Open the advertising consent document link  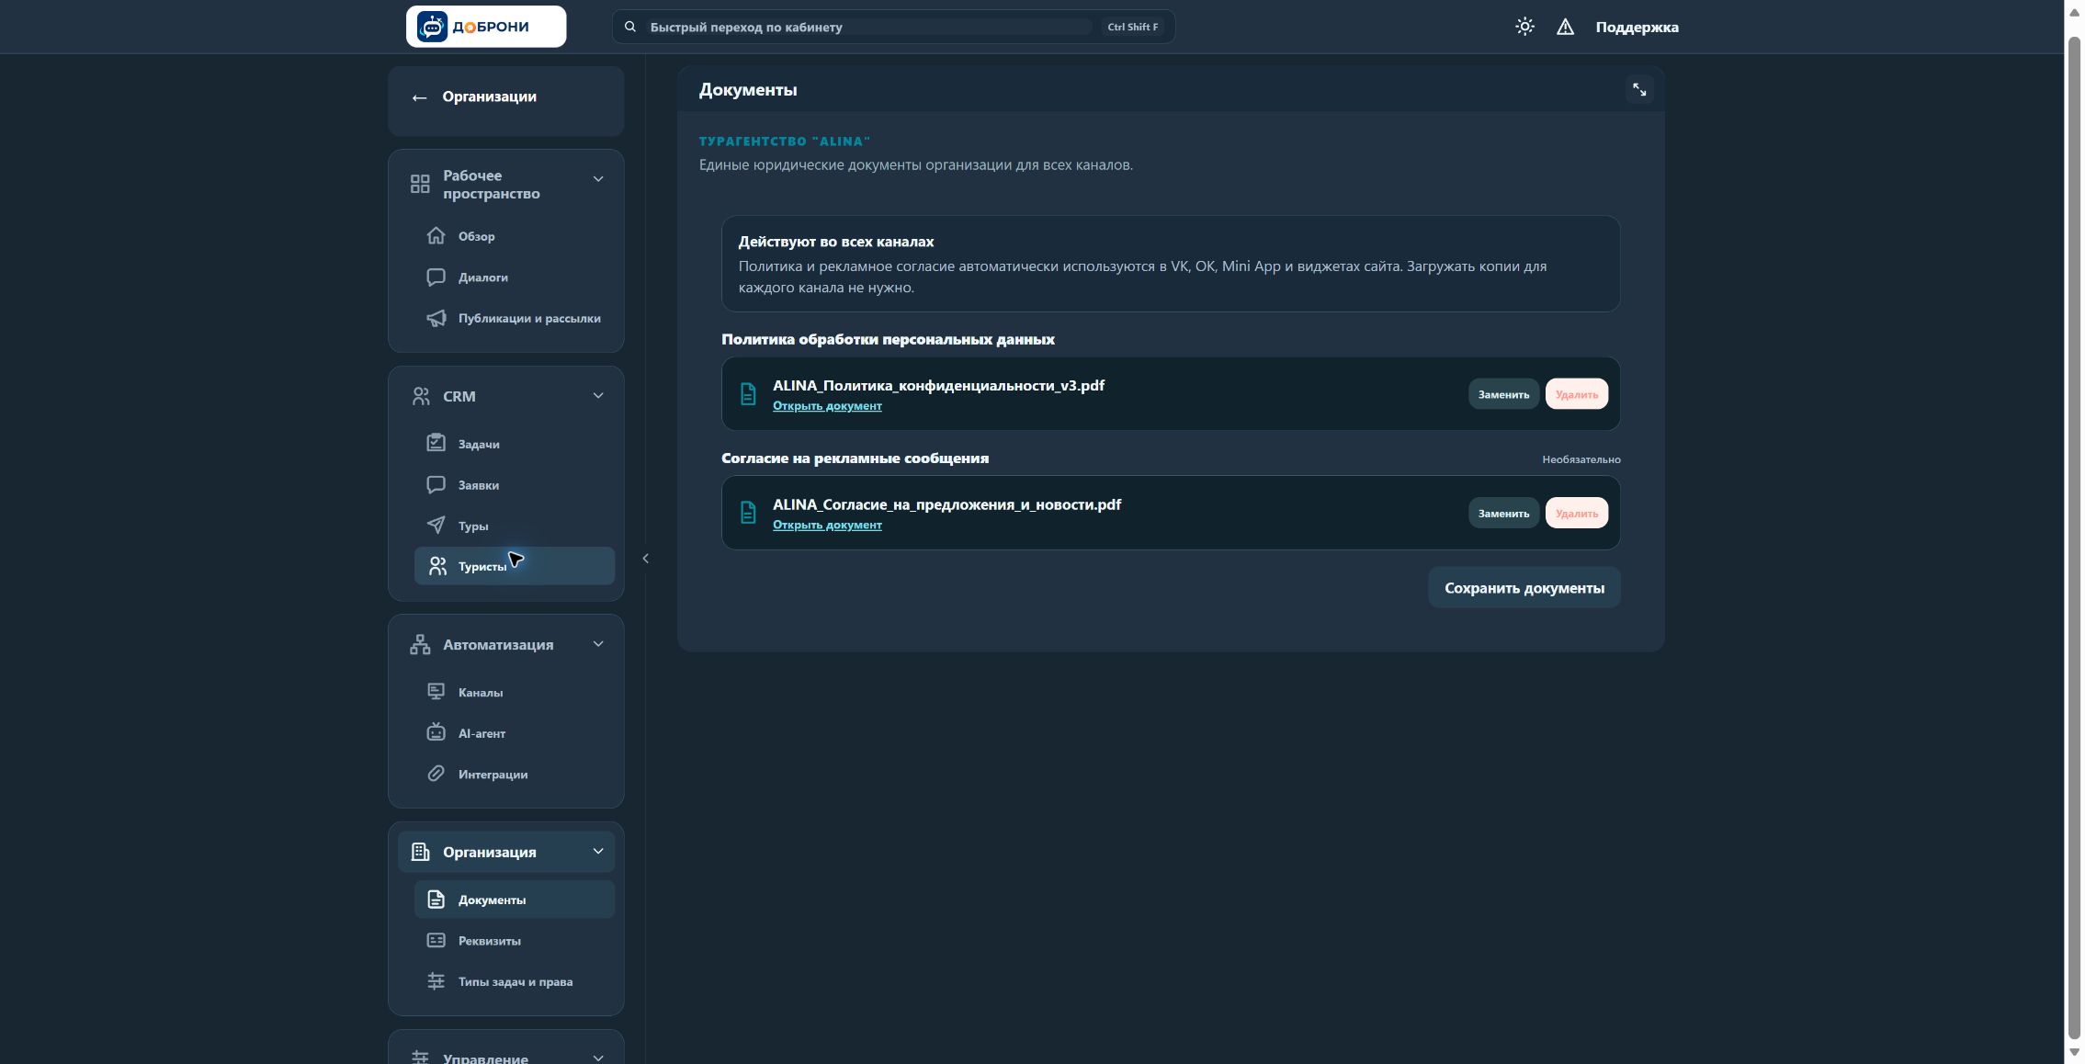coord(827,526)
